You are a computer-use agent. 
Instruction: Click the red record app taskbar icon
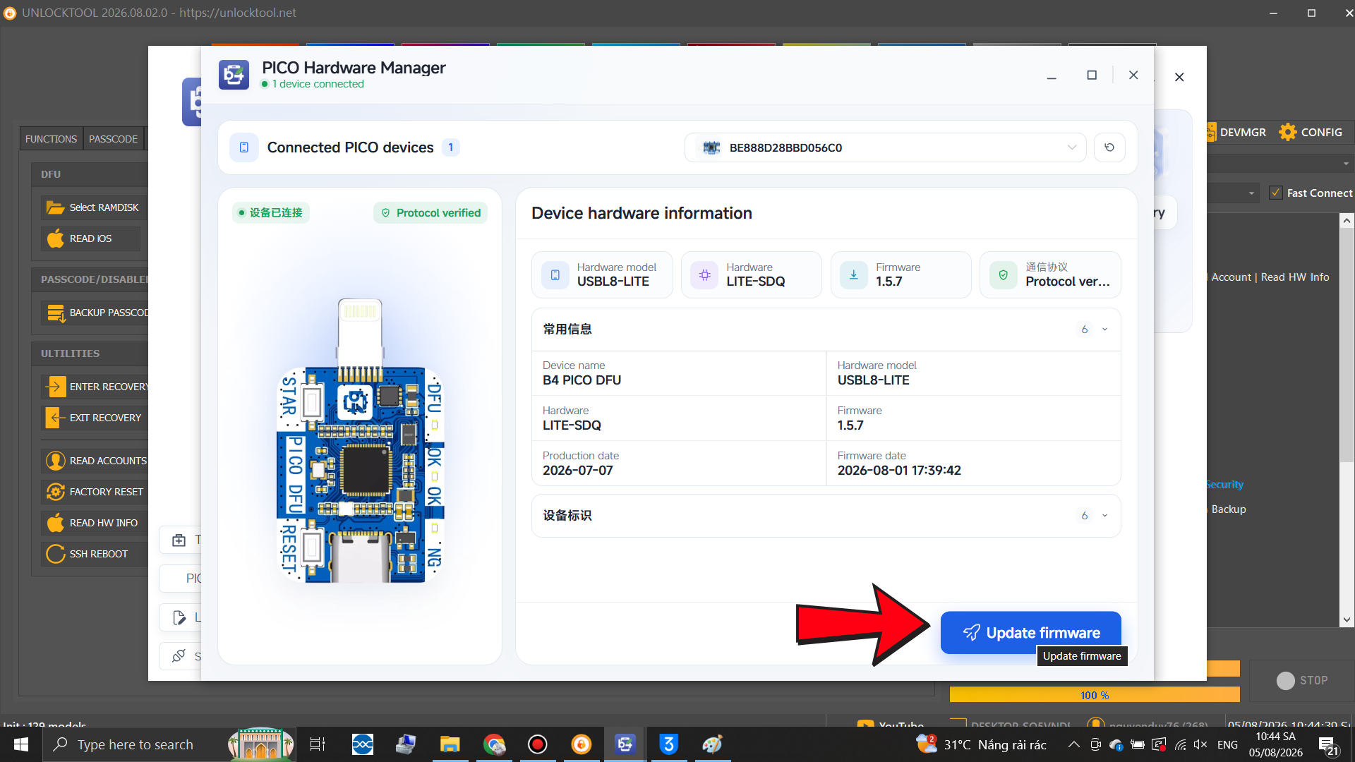(538, 744)
